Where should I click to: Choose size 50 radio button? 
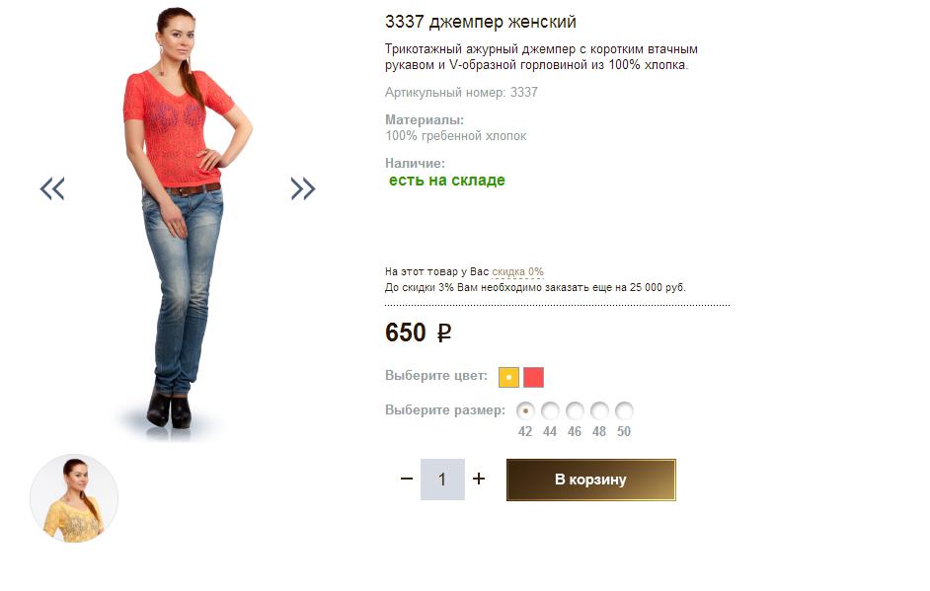[x=624, y=410]
